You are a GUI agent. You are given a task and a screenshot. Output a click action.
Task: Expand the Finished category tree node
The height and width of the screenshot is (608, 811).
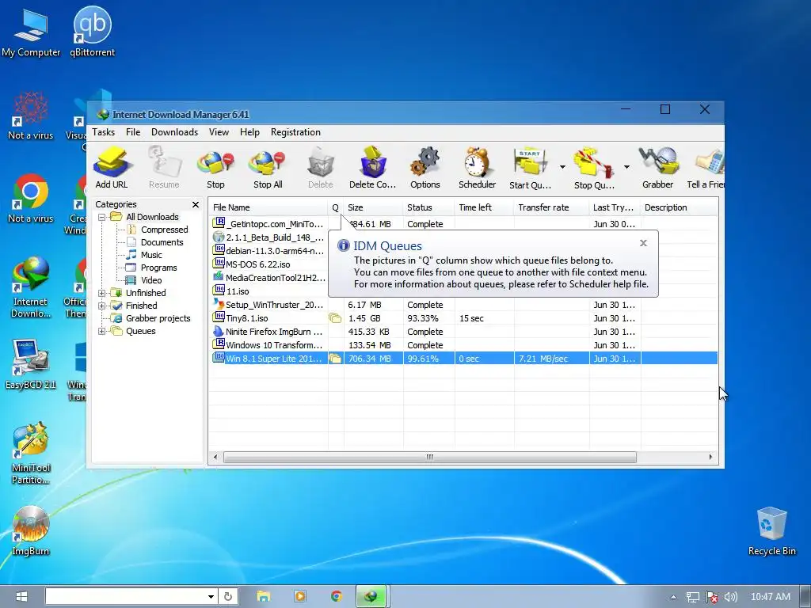pyautogui.click(x=102, y=306)
